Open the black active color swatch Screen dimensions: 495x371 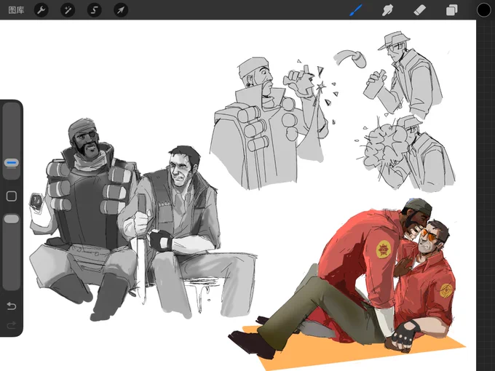click(483, 10)
